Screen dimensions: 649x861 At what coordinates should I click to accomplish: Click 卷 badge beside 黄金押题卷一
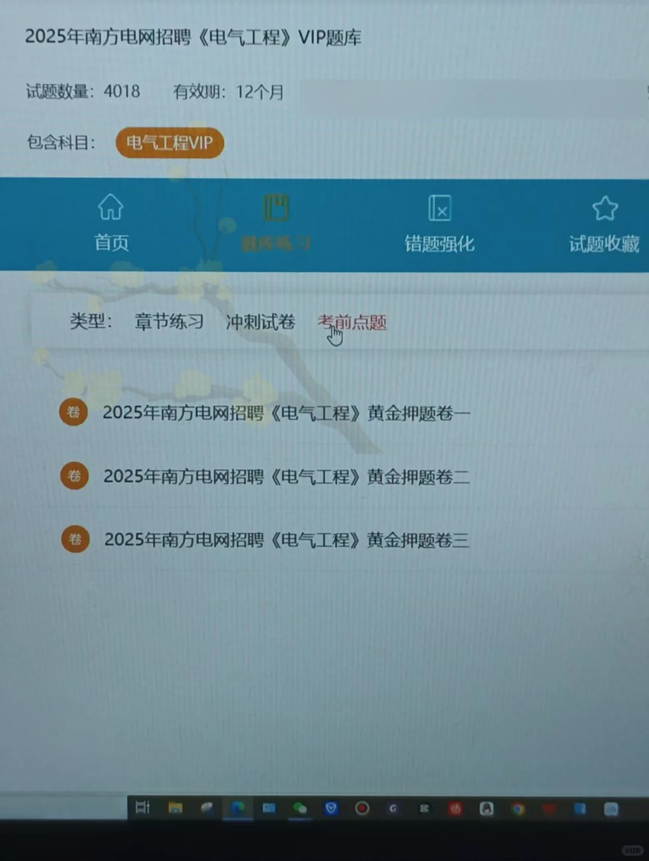73,412
